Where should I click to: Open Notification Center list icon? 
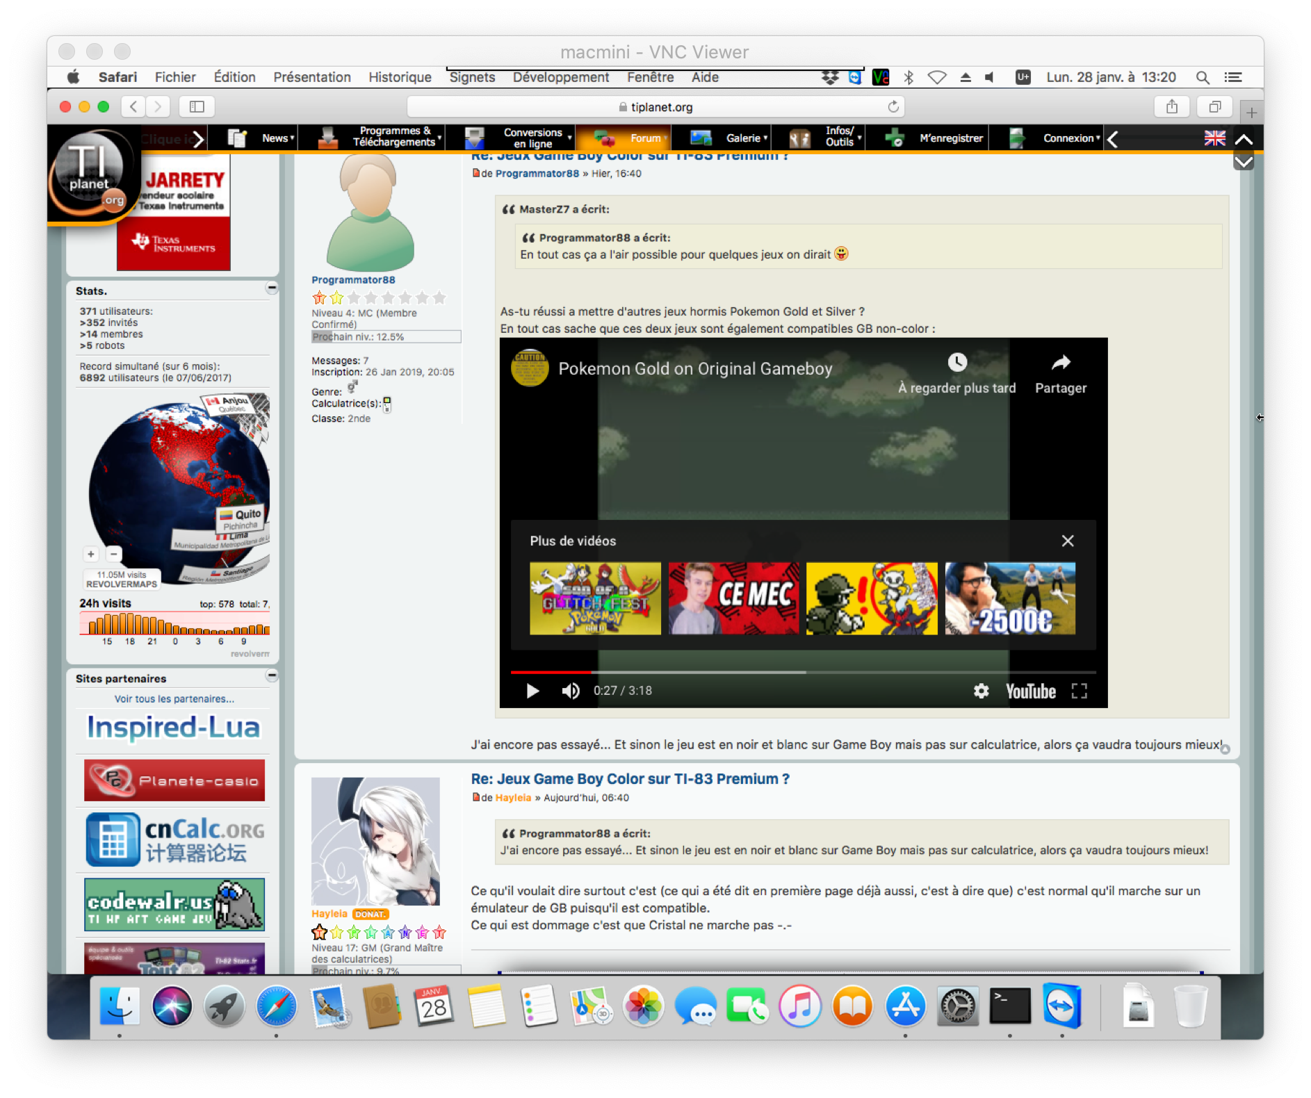pyautogui.click(x=1233, y=77)
